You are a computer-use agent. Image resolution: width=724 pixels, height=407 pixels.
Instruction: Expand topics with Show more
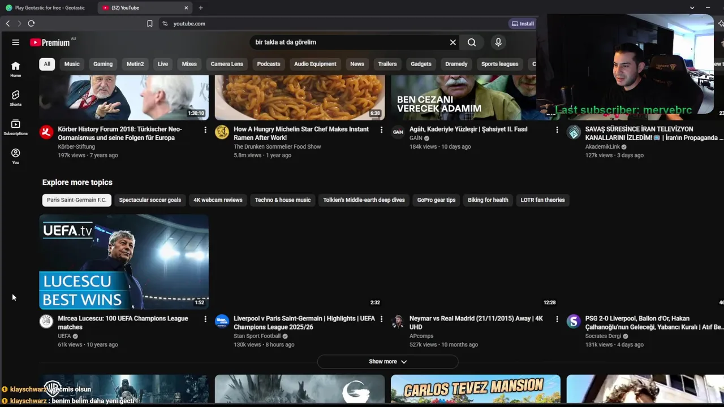(387, 362)
